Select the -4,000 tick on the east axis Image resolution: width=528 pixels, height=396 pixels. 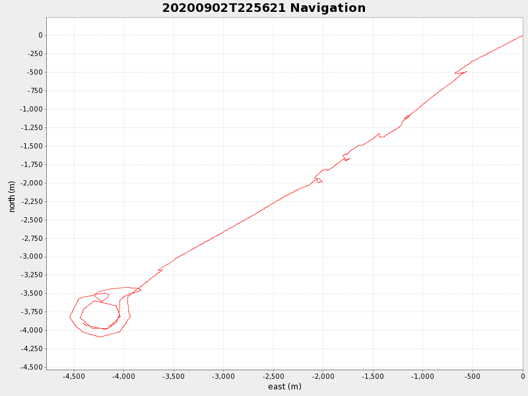click(123, 377)
